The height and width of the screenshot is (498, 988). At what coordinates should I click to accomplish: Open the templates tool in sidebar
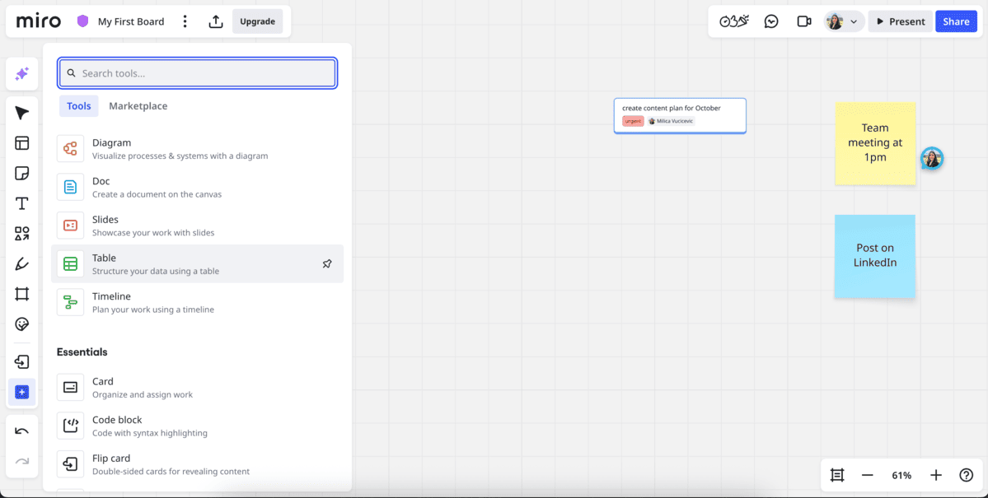(x=22, y=143)
